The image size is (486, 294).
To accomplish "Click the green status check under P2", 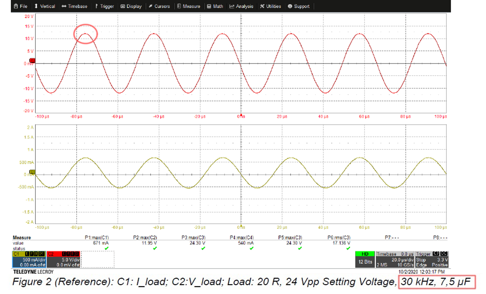I will 155,248.
